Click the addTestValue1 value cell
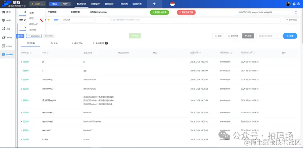This screenshot has width=303, height=148. coord(90,80)
